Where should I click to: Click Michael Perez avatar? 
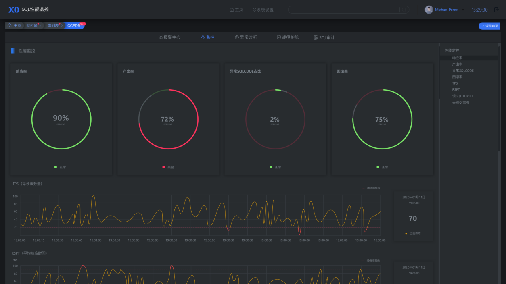coord(429,10)
